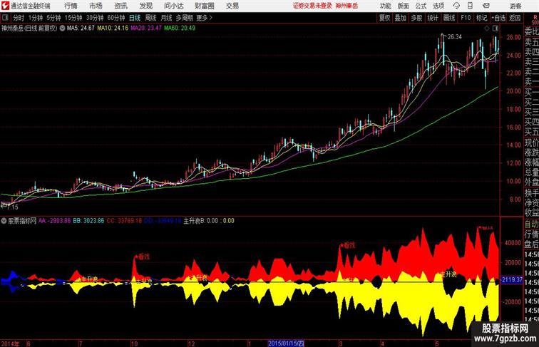Image resolution: width=539 pixels, height=347 pixels.
Task: Toggle the left panel icon beside 分时
Action: (x=5, y=18)
